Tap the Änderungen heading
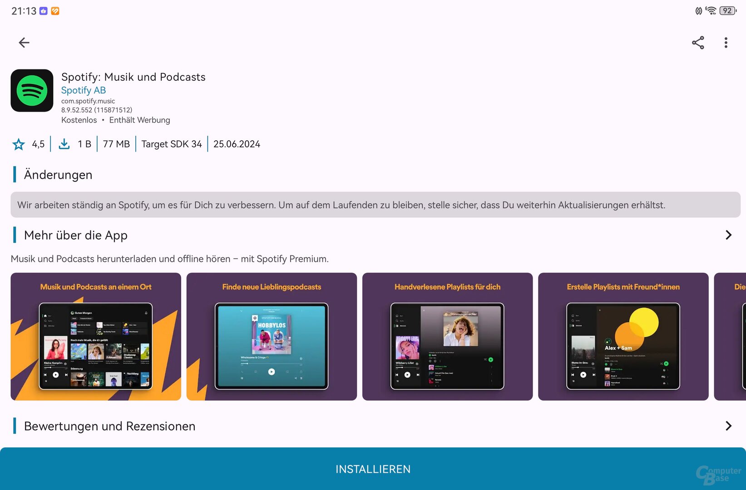Screen dimensions: 746x490 point(58,175)
